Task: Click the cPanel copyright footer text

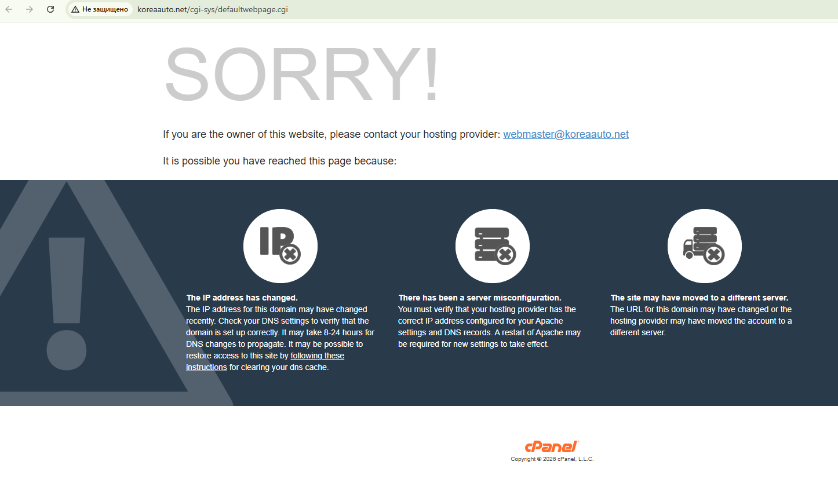Action: tap(552, 459)
